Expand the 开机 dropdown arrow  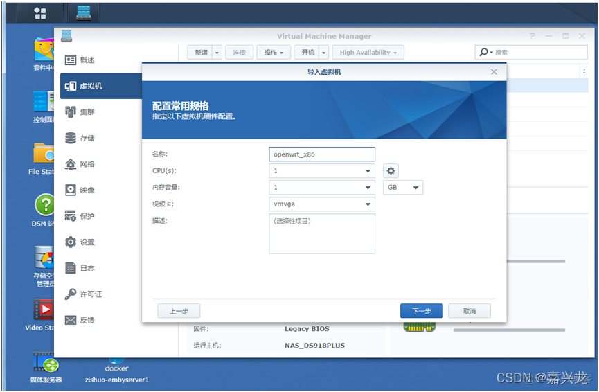(x=323, y=53)
